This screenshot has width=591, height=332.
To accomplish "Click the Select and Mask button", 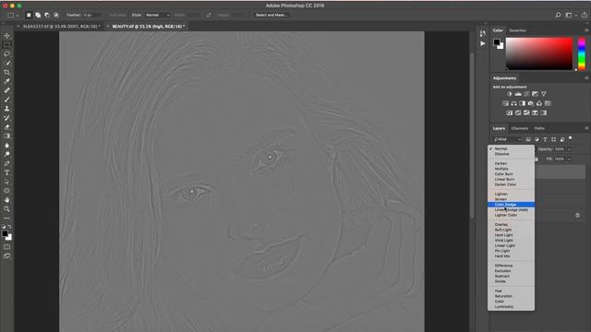I will coord(271,15).
